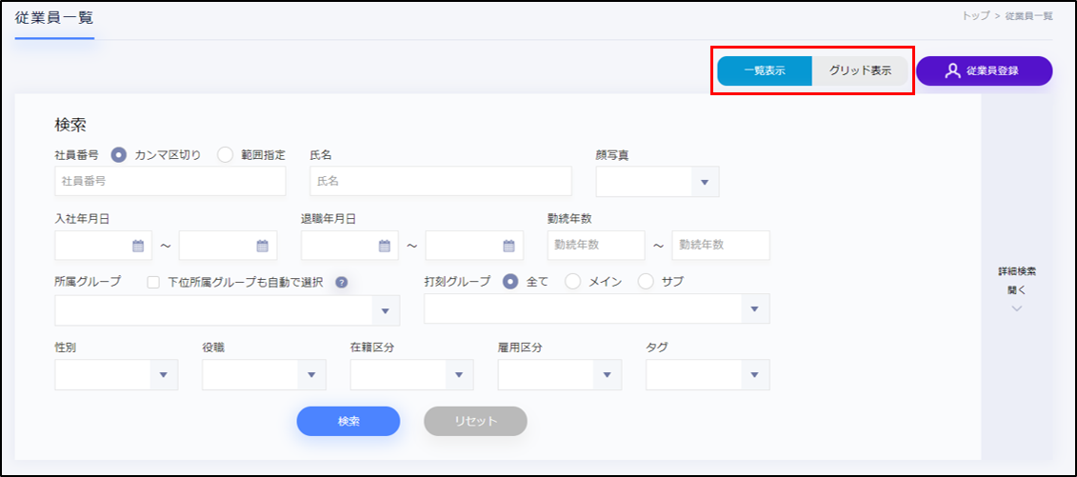Image resolution: width=1077 pixels, height=477 pixels.
Task: Expand the 所属グループ dropdown
Action: point(386,310)
